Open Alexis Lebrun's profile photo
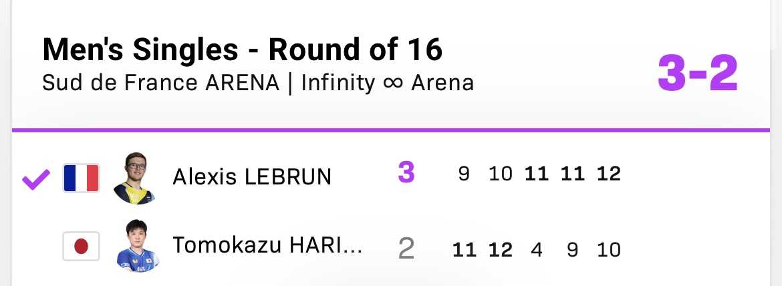 click(x=134, y=178)
